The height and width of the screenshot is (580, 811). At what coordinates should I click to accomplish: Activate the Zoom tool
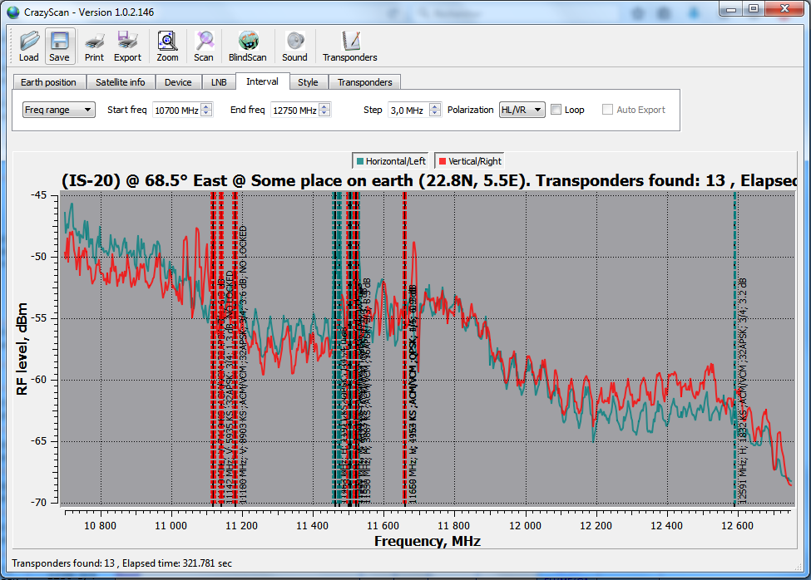[167, 46]
